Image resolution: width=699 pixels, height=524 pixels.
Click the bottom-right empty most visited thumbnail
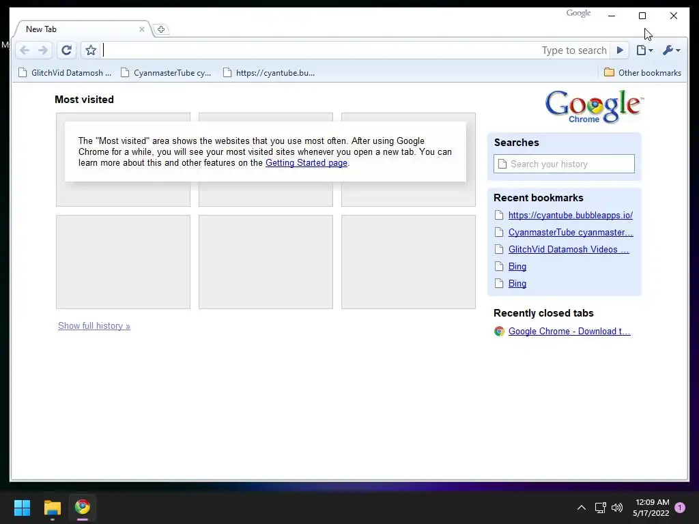(x=408, y=262)
